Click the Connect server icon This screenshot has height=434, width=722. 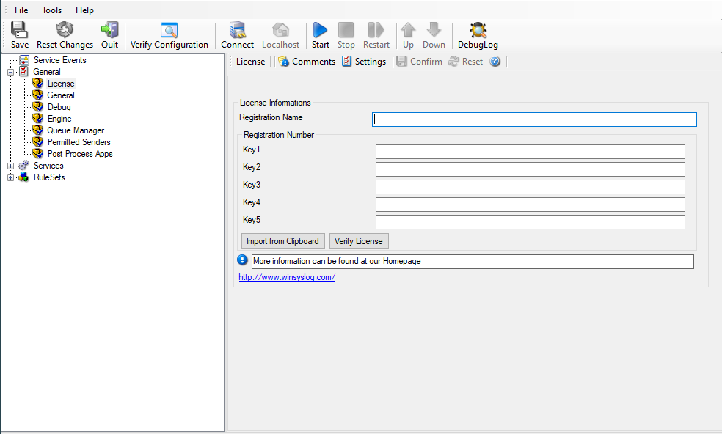[237, 30]
